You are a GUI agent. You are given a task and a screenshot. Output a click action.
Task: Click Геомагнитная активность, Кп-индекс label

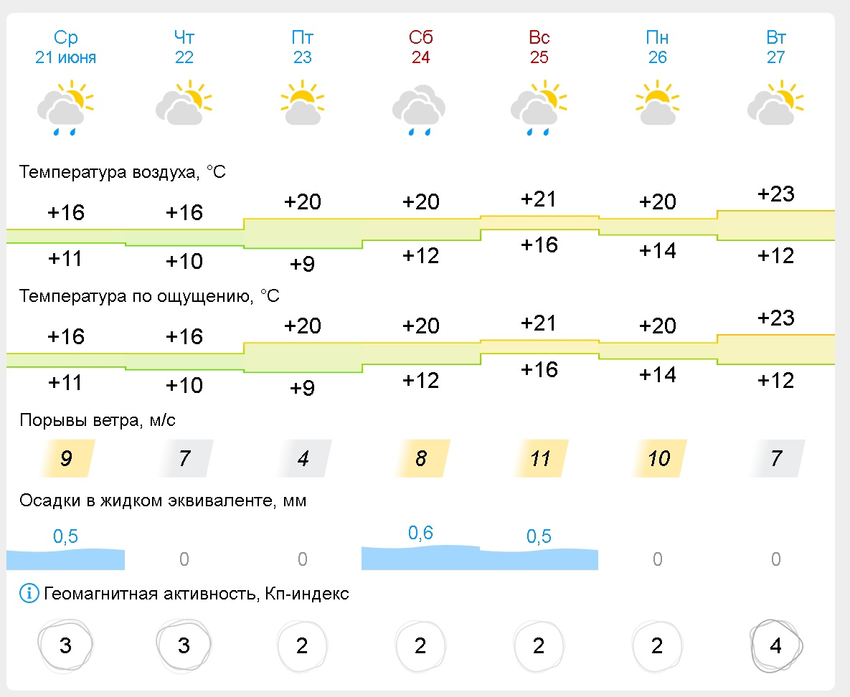(x=197, y=594)
